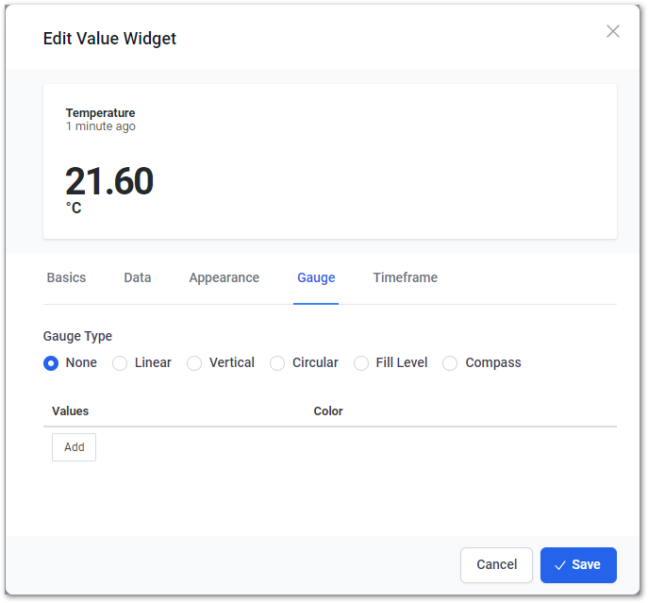Screen dimensions: 648x603
Task: Choose Fill Level gauge type
Action: click(x=360, y=363)
